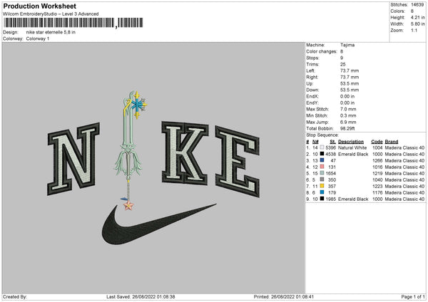Image resolution: width=428 pixels, height=302 pixels.
Task: Select the pink swatch with code 1016
Action: 322,167
